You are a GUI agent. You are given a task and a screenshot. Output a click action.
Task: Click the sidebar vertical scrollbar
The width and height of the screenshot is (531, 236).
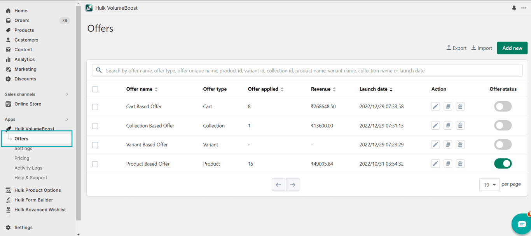(x=79, y=113)
